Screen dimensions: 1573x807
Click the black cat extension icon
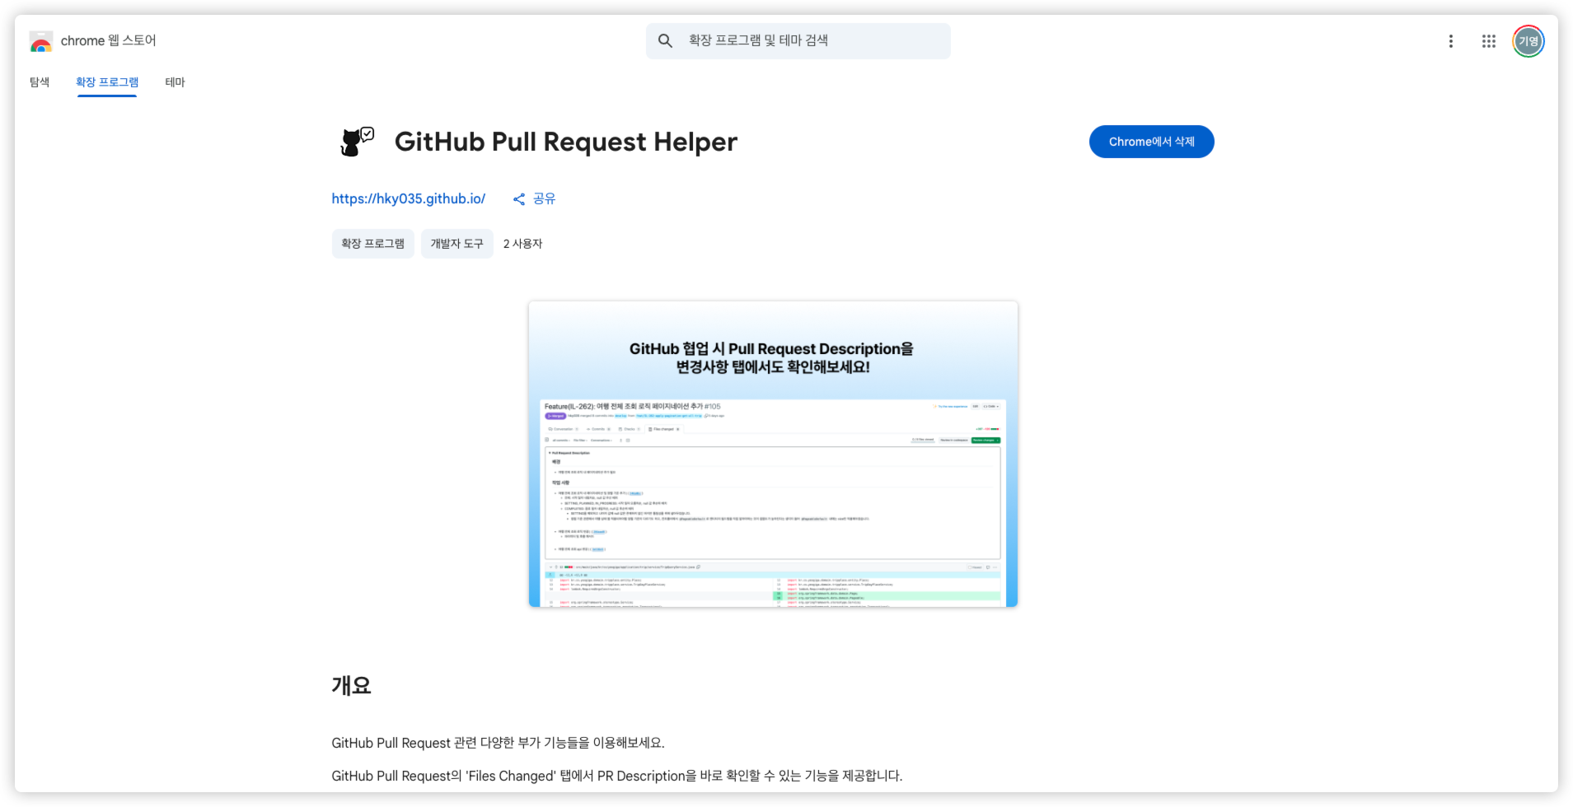tap(357, 142)
